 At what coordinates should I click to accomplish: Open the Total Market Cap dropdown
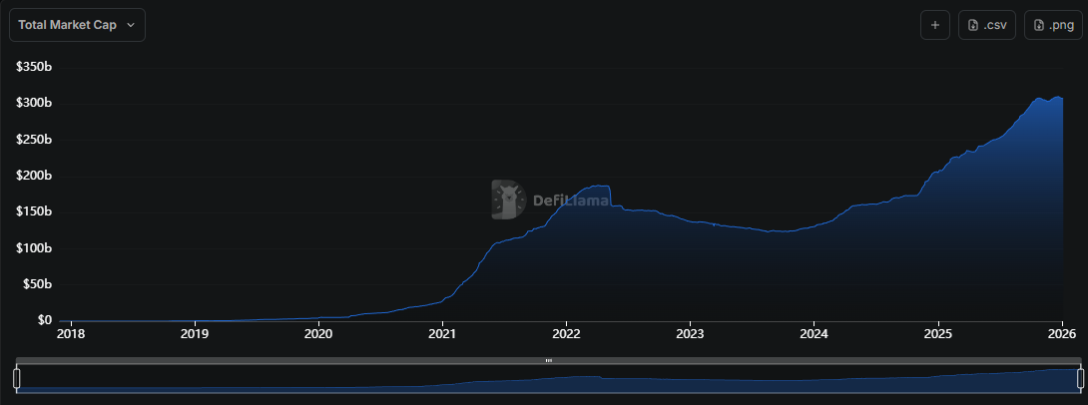[x=77, y=25]
